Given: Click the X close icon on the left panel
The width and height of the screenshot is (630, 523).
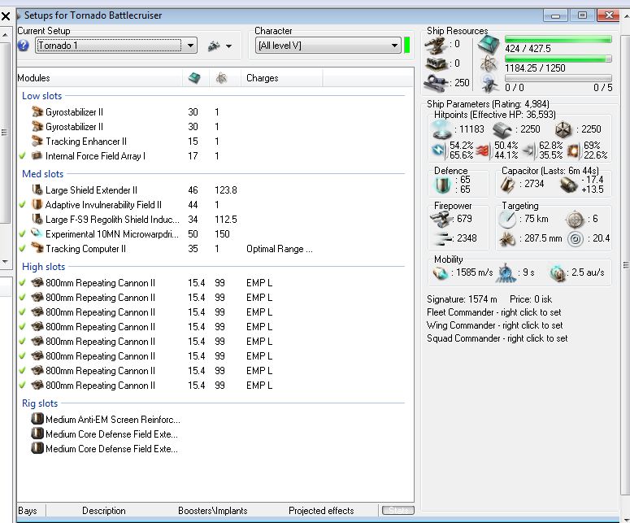Looking at the screenshot, I should click(x=6, y=16).
